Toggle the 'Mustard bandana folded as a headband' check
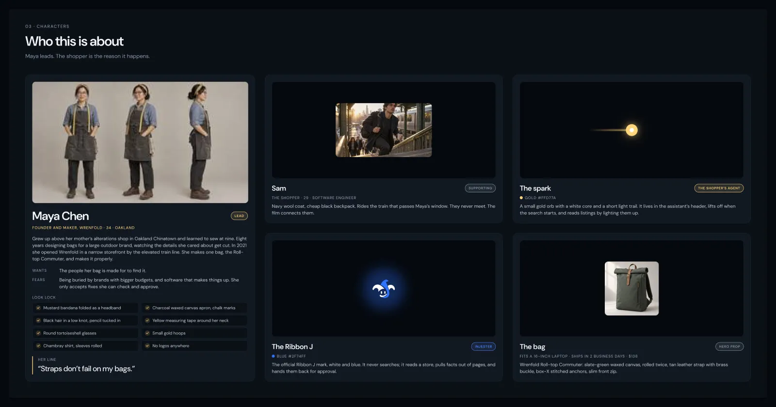Screen dimensions: 776x407 point(38,308)
